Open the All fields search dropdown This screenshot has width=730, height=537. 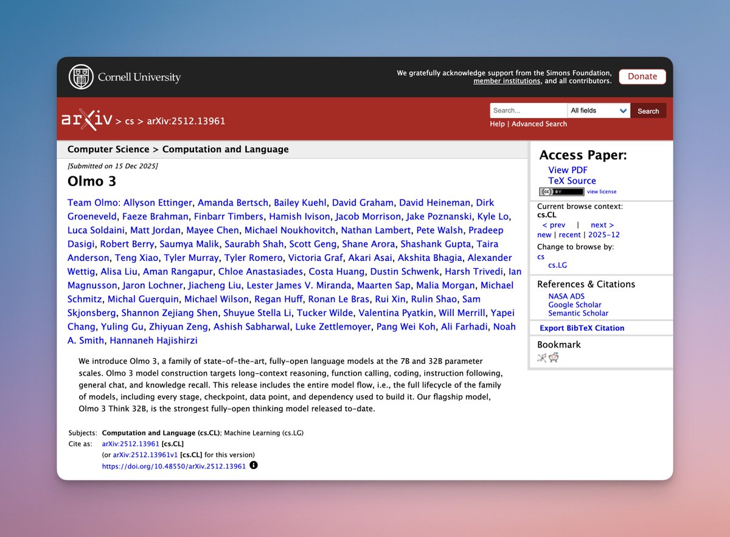coord(599,111)
